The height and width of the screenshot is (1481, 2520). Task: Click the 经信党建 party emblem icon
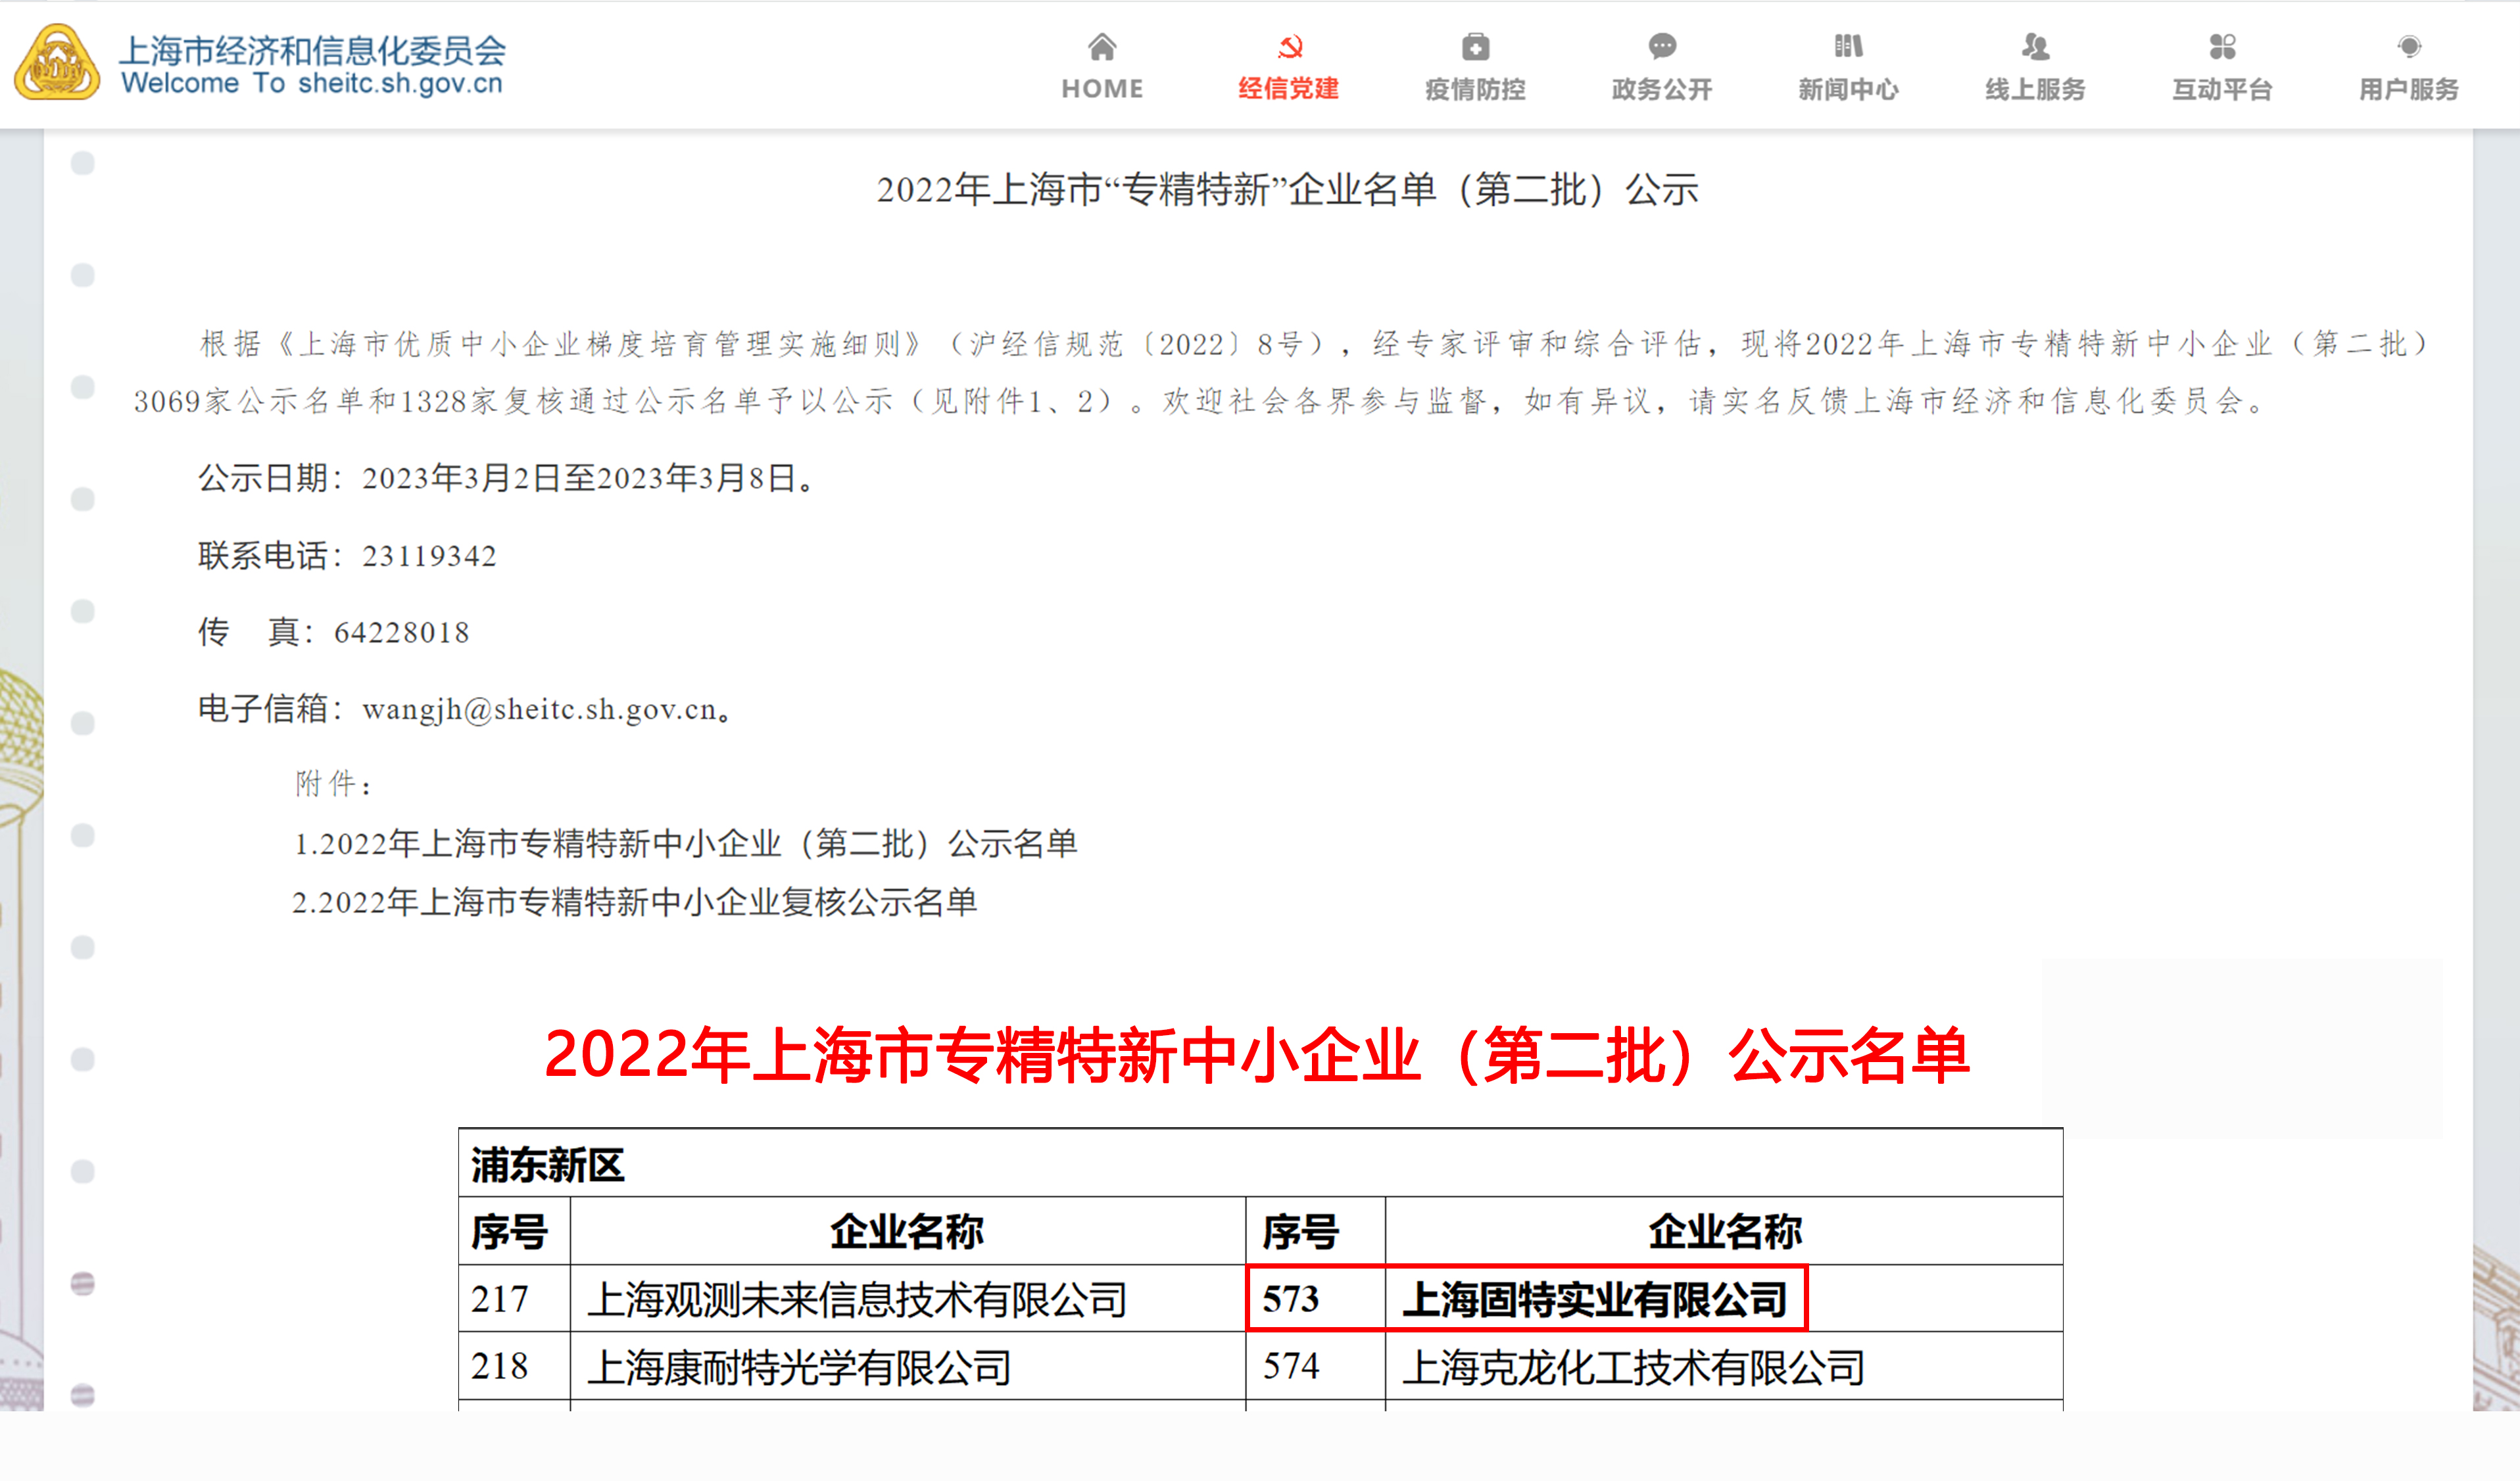1289,46
